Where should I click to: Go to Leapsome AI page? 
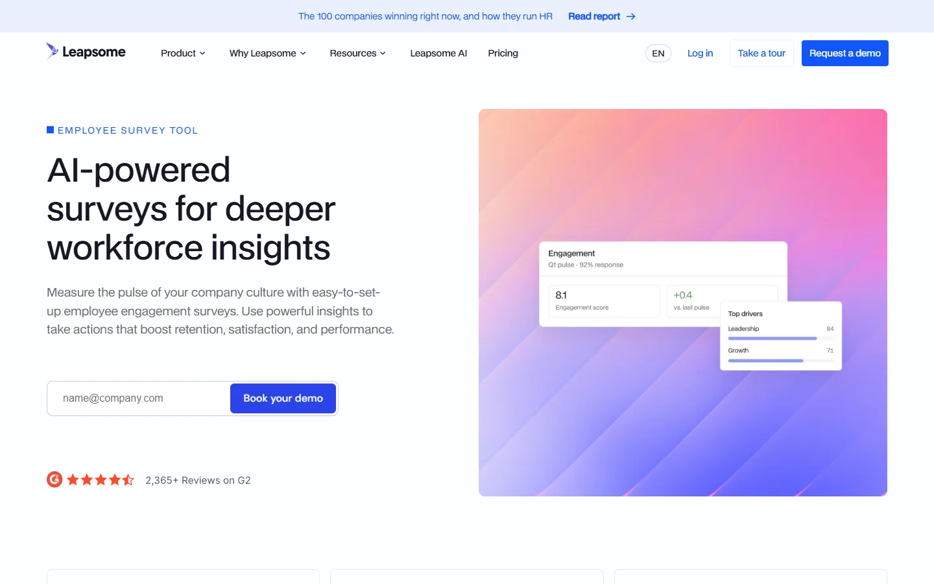438,53
